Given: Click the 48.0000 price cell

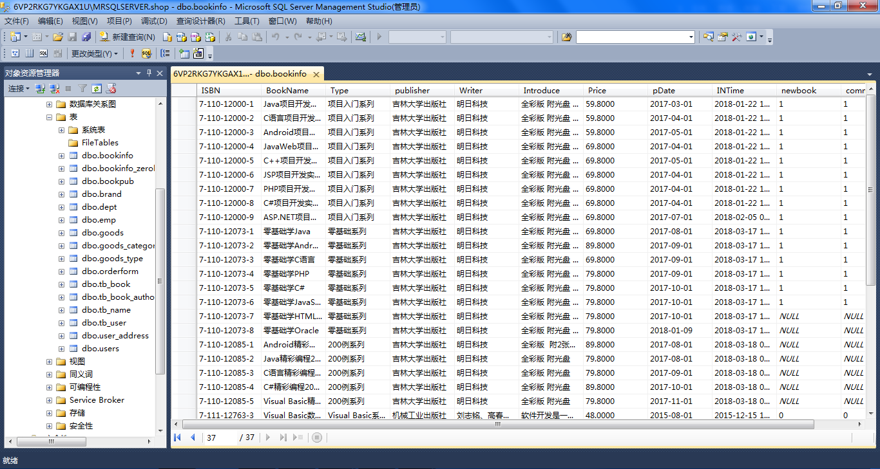Looking at the screenshot, I should [x=615, y=416].
